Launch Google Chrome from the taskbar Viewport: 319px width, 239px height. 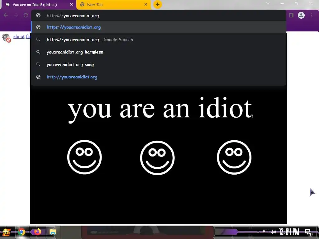21,232
